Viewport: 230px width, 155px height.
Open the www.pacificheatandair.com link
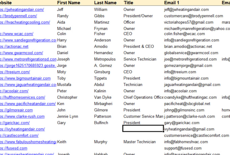point(28,104)
